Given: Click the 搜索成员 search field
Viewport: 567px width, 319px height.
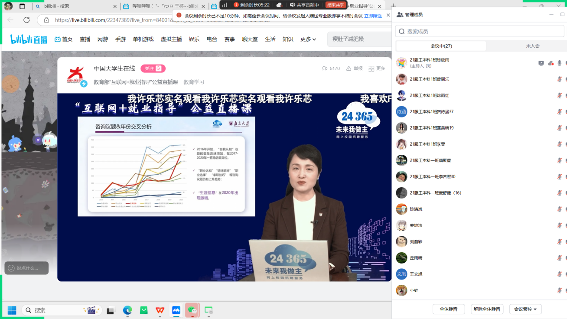Looking at the screenshot, I should [479, 31].
